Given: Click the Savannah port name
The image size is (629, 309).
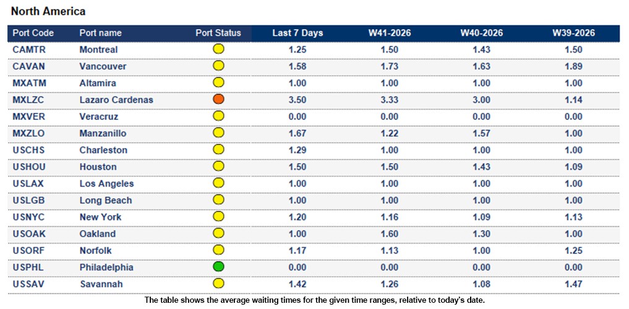Looking at the screenshot, I should pos(101,284).
